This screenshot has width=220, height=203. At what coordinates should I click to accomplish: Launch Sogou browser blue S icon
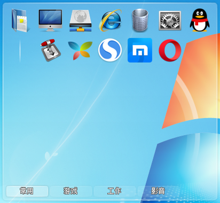[x=110, y=50]
